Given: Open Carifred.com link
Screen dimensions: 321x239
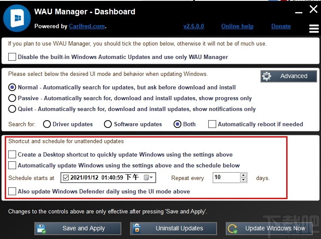Looking at the screenshot, I should click(87, 26).
